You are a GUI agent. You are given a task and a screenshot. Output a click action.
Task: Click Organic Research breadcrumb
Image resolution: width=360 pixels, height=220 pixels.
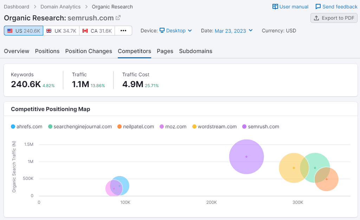(112, 7)
